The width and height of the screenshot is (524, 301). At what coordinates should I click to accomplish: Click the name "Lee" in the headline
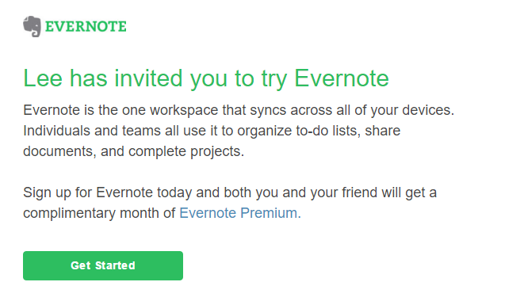point(43,79)
